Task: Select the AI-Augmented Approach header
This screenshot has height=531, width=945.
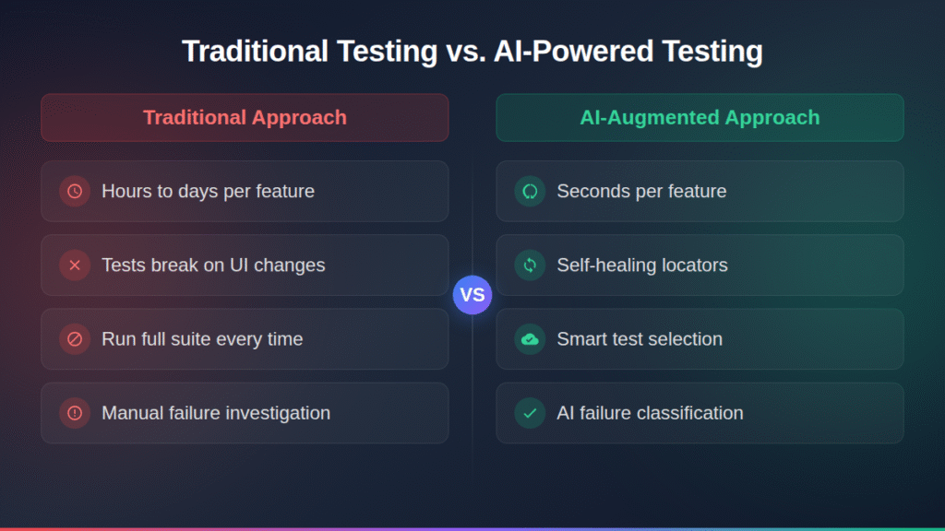Action: pos(700,118)
